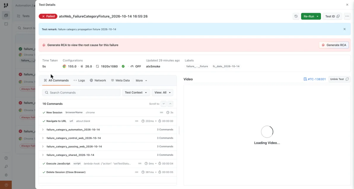
Task: Open the Automation icon in left sidebar
Action: pos(6,15)
